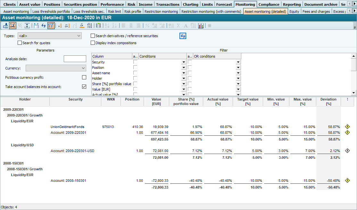357x210 pixels.
Task: Switch to the Compliance tab
Action: [269, 4]
